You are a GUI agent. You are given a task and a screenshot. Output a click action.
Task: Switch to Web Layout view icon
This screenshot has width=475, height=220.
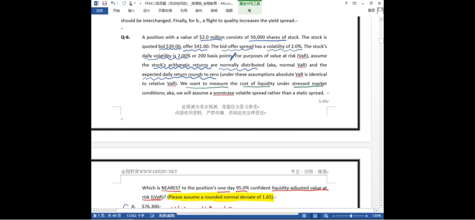click(326, 216)
